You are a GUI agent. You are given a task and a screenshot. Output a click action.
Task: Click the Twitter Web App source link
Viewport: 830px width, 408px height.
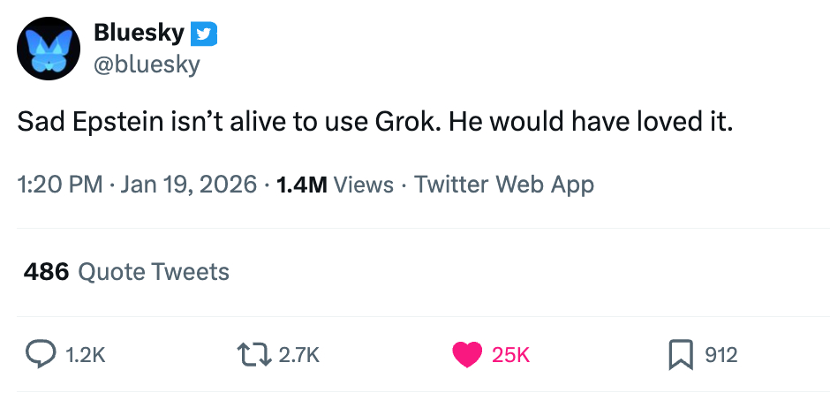point(504,185)
